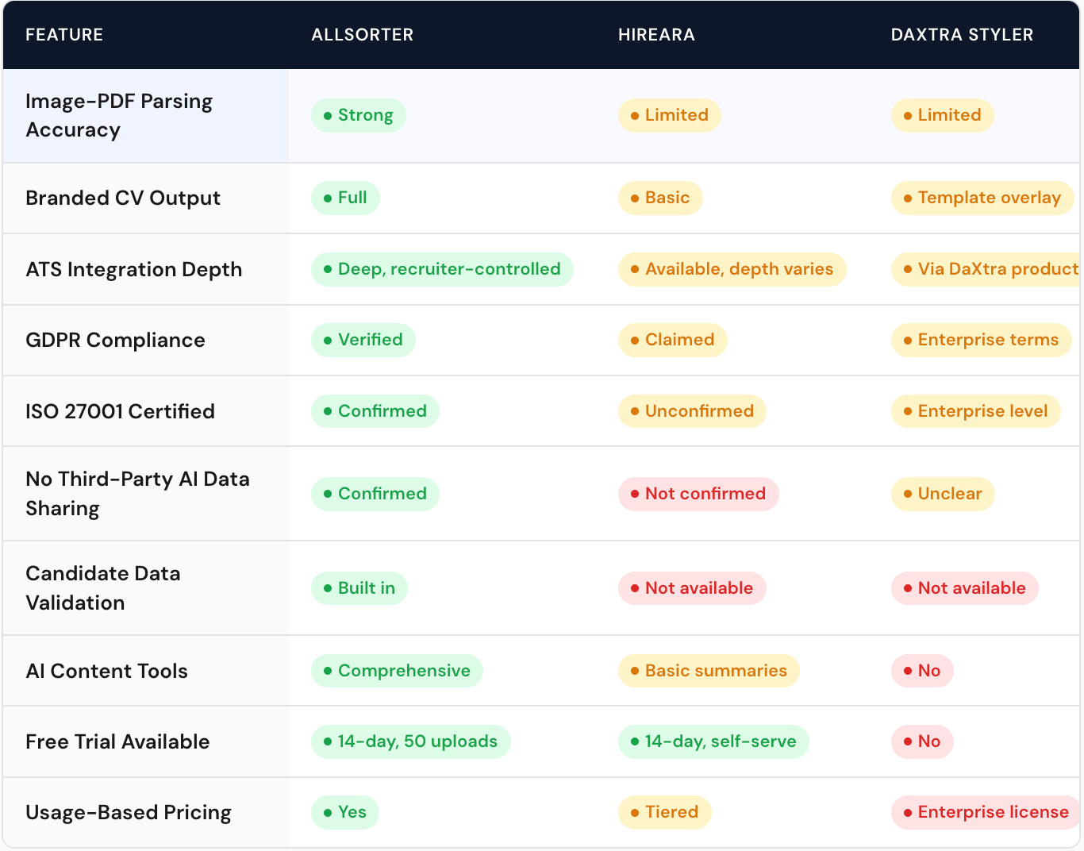Click the "Usage-Based Pricing" row label

pos(129,813)
